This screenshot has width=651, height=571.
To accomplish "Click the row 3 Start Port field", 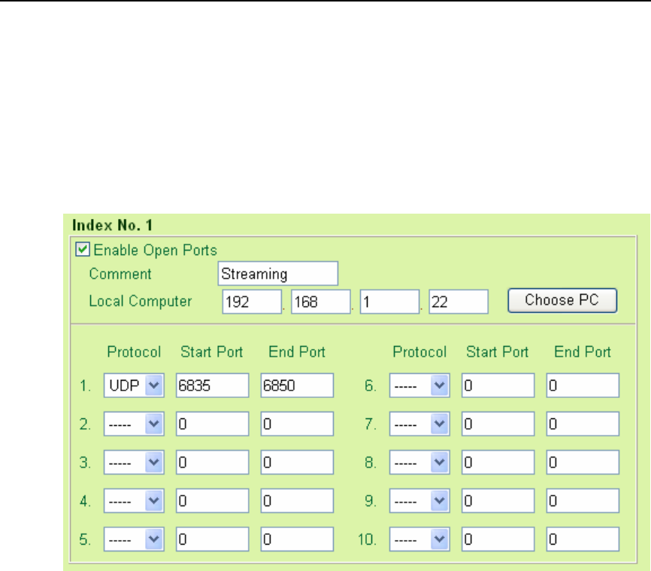I will click(x=212, y=462).
